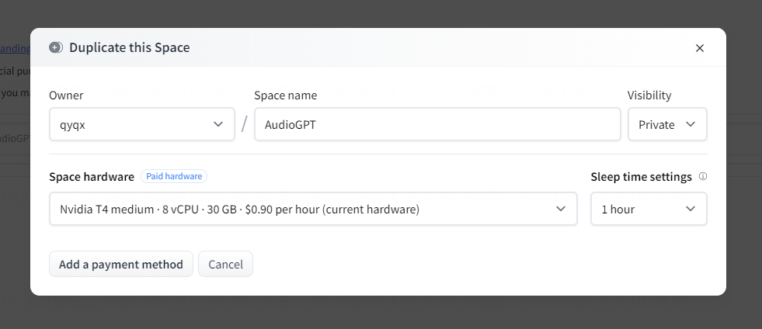Open the Visibility dropdown set to Private
The height and width of the screenshot is (329, 762).
pyautogui.click(x=667, y=124)
